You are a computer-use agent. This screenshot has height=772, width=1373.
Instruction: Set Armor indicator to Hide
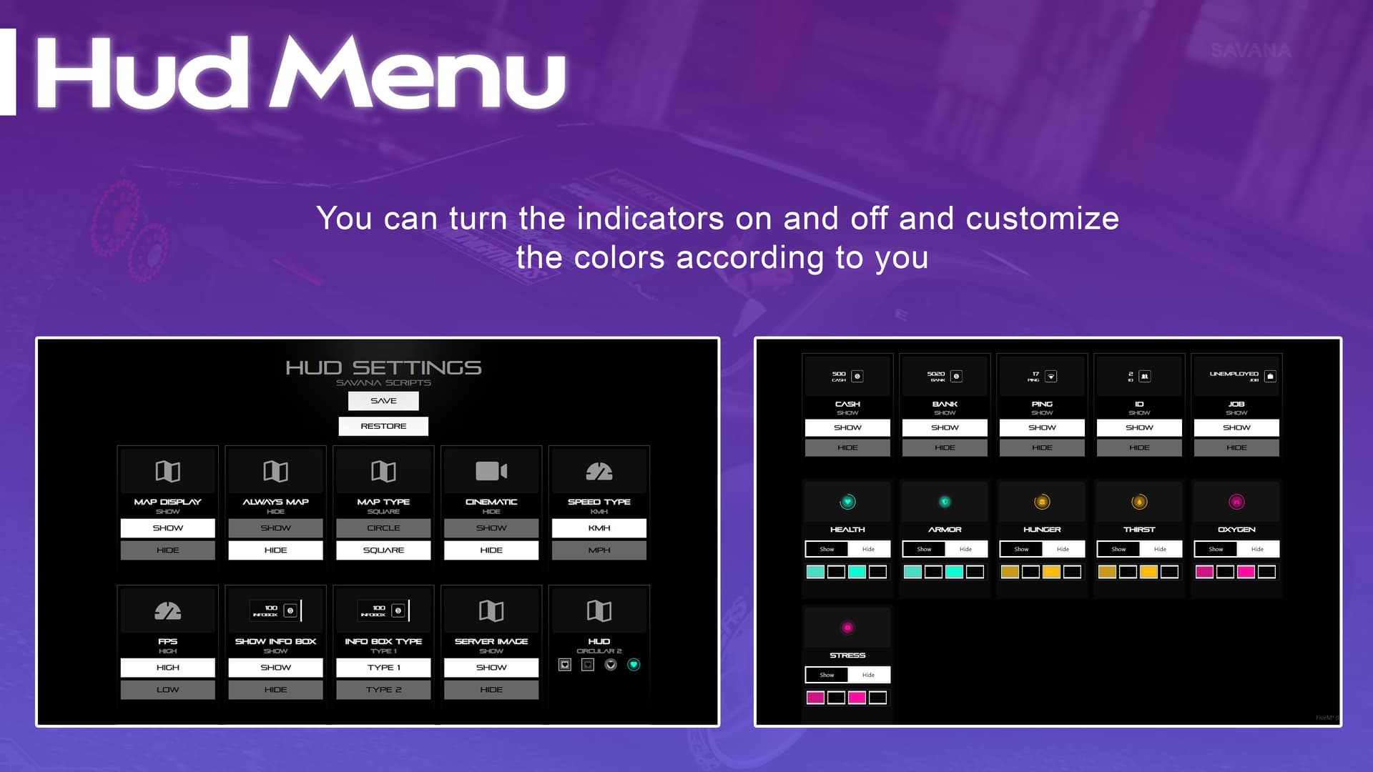965,549
